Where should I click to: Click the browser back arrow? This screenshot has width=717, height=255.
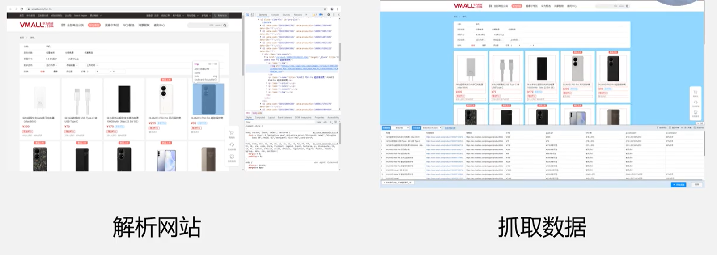point(10,9)
